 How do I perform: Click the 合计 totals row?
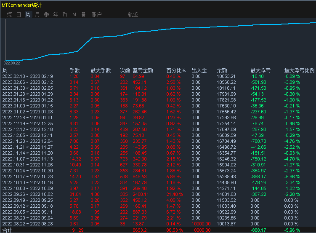click(x=158, y=230)
